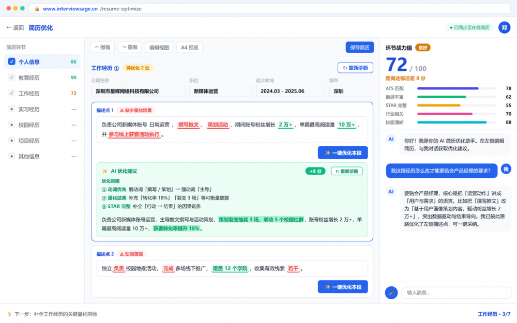Click the highlighted word 完成 in 描述点 2
The height and width of the screenshot is (323, 517).
tap(168, 269)
